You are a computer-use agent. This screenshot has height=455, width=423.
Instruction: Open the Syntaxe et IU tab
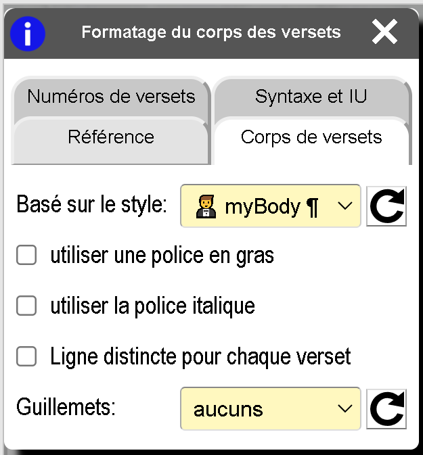point(311,97)
